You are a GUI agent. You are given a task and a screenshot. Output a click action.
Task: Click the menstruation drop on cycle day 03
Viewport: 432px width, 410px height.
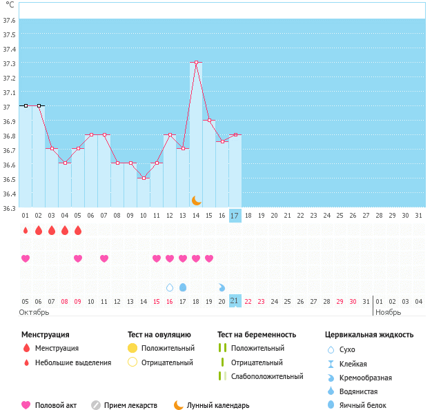point(52,230)
